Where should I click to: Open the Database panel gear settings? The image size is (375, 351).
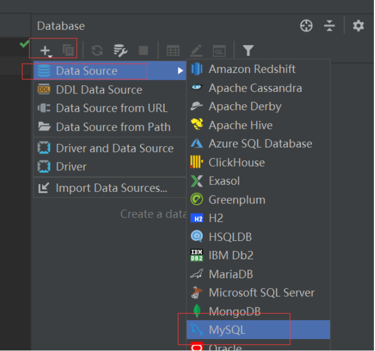click(x=358, y=26)
